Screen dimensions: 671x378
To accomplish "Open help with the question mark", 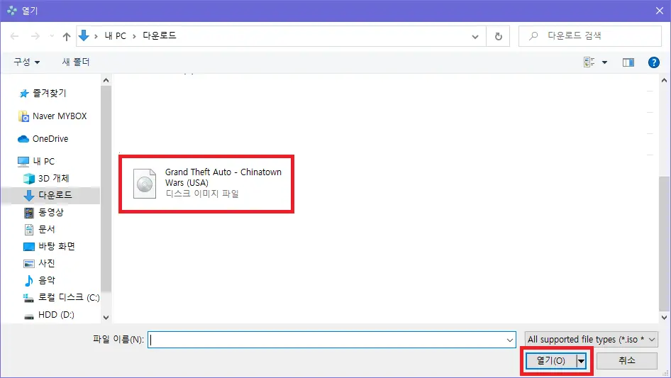I will 653,62.
